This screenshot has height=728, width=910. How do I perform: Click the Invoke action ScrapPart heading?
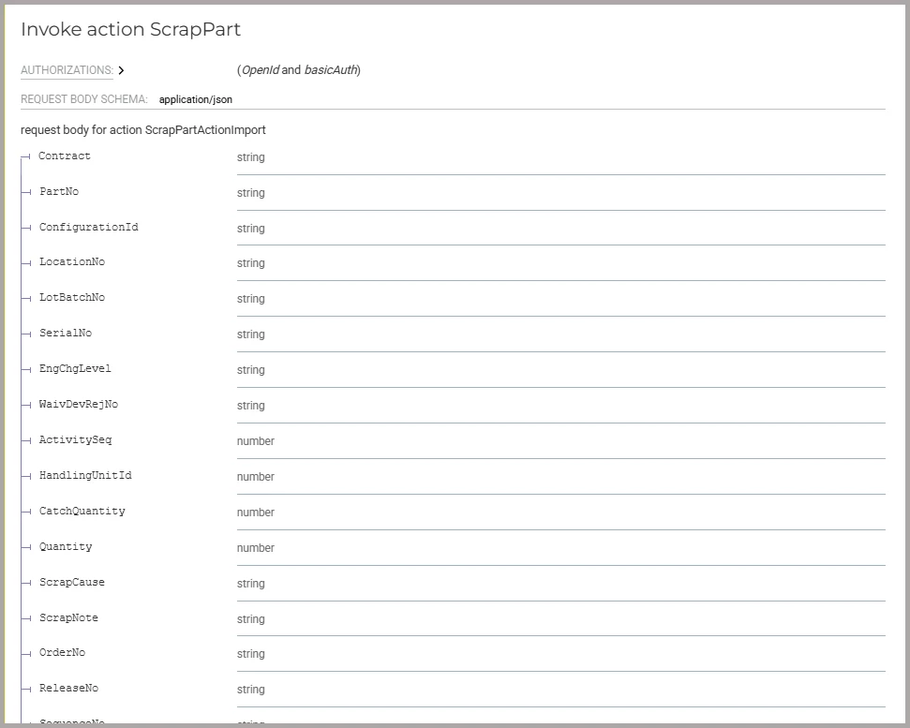130,30
